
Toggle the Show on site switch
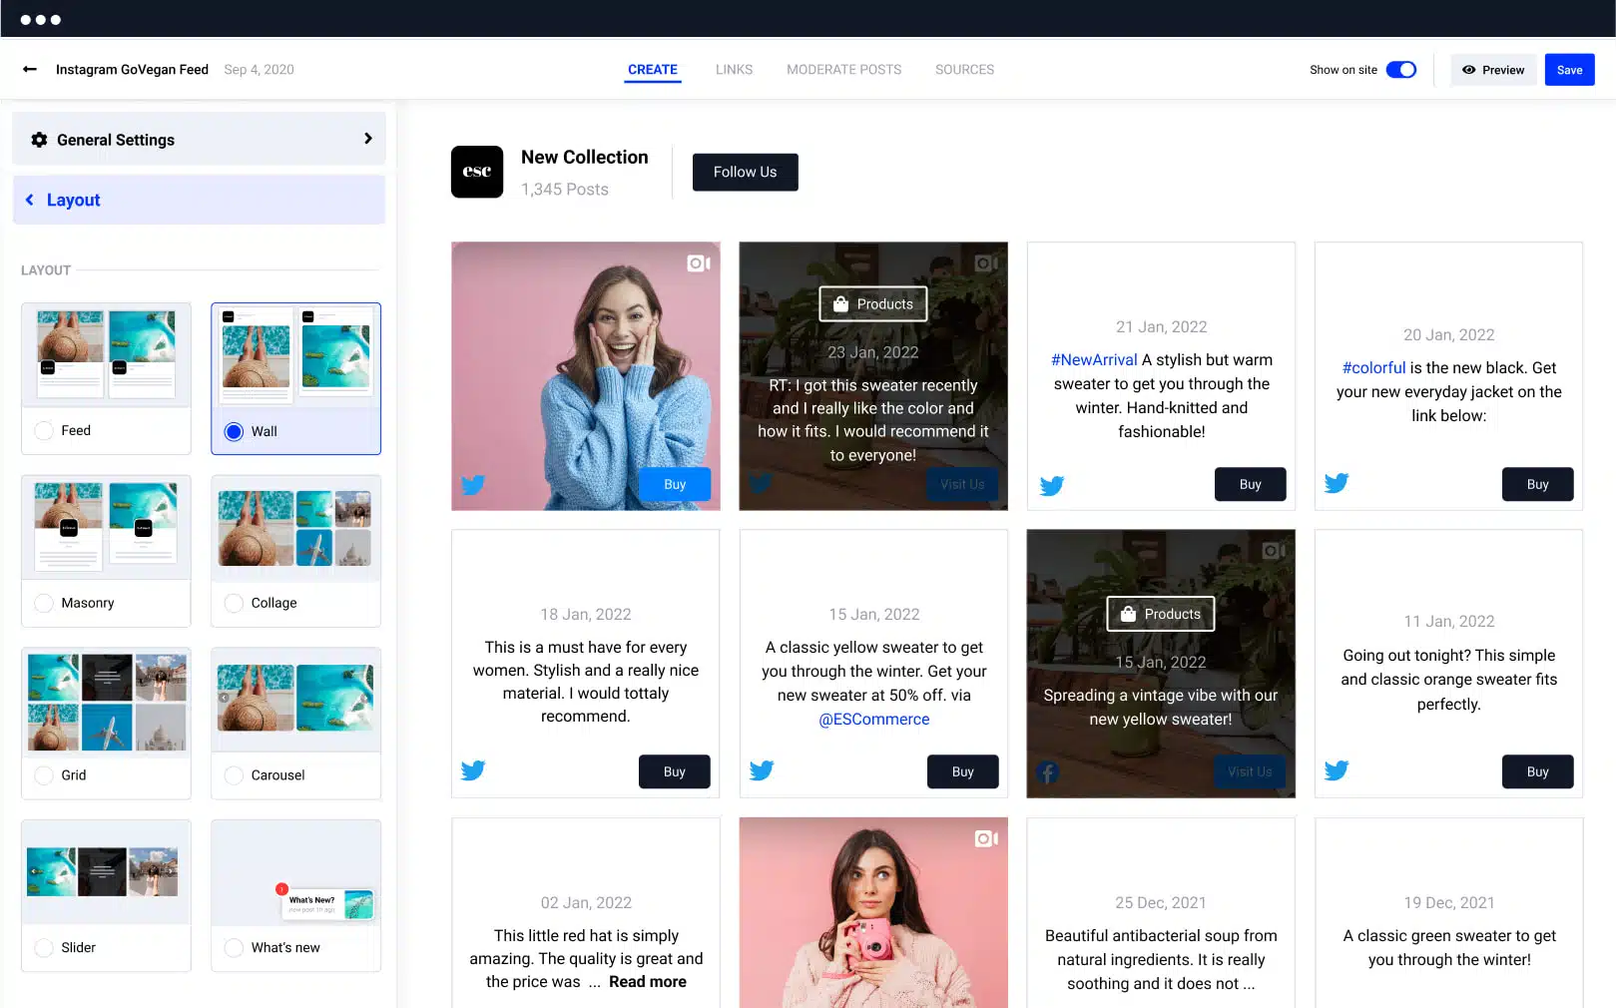click(x=1400, y=70)
